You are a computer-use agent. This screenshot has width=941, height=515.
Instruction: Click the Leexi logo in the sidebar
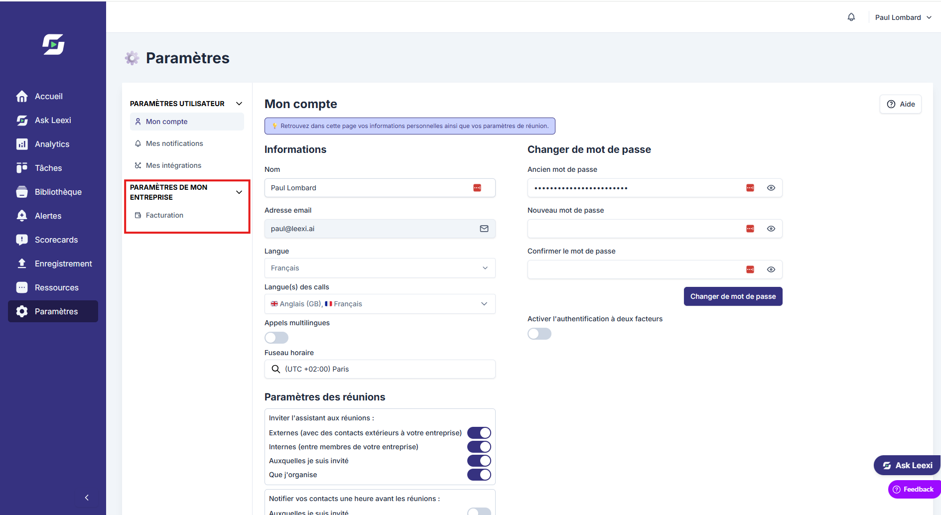pyautogui.click(x=53, y=44)
